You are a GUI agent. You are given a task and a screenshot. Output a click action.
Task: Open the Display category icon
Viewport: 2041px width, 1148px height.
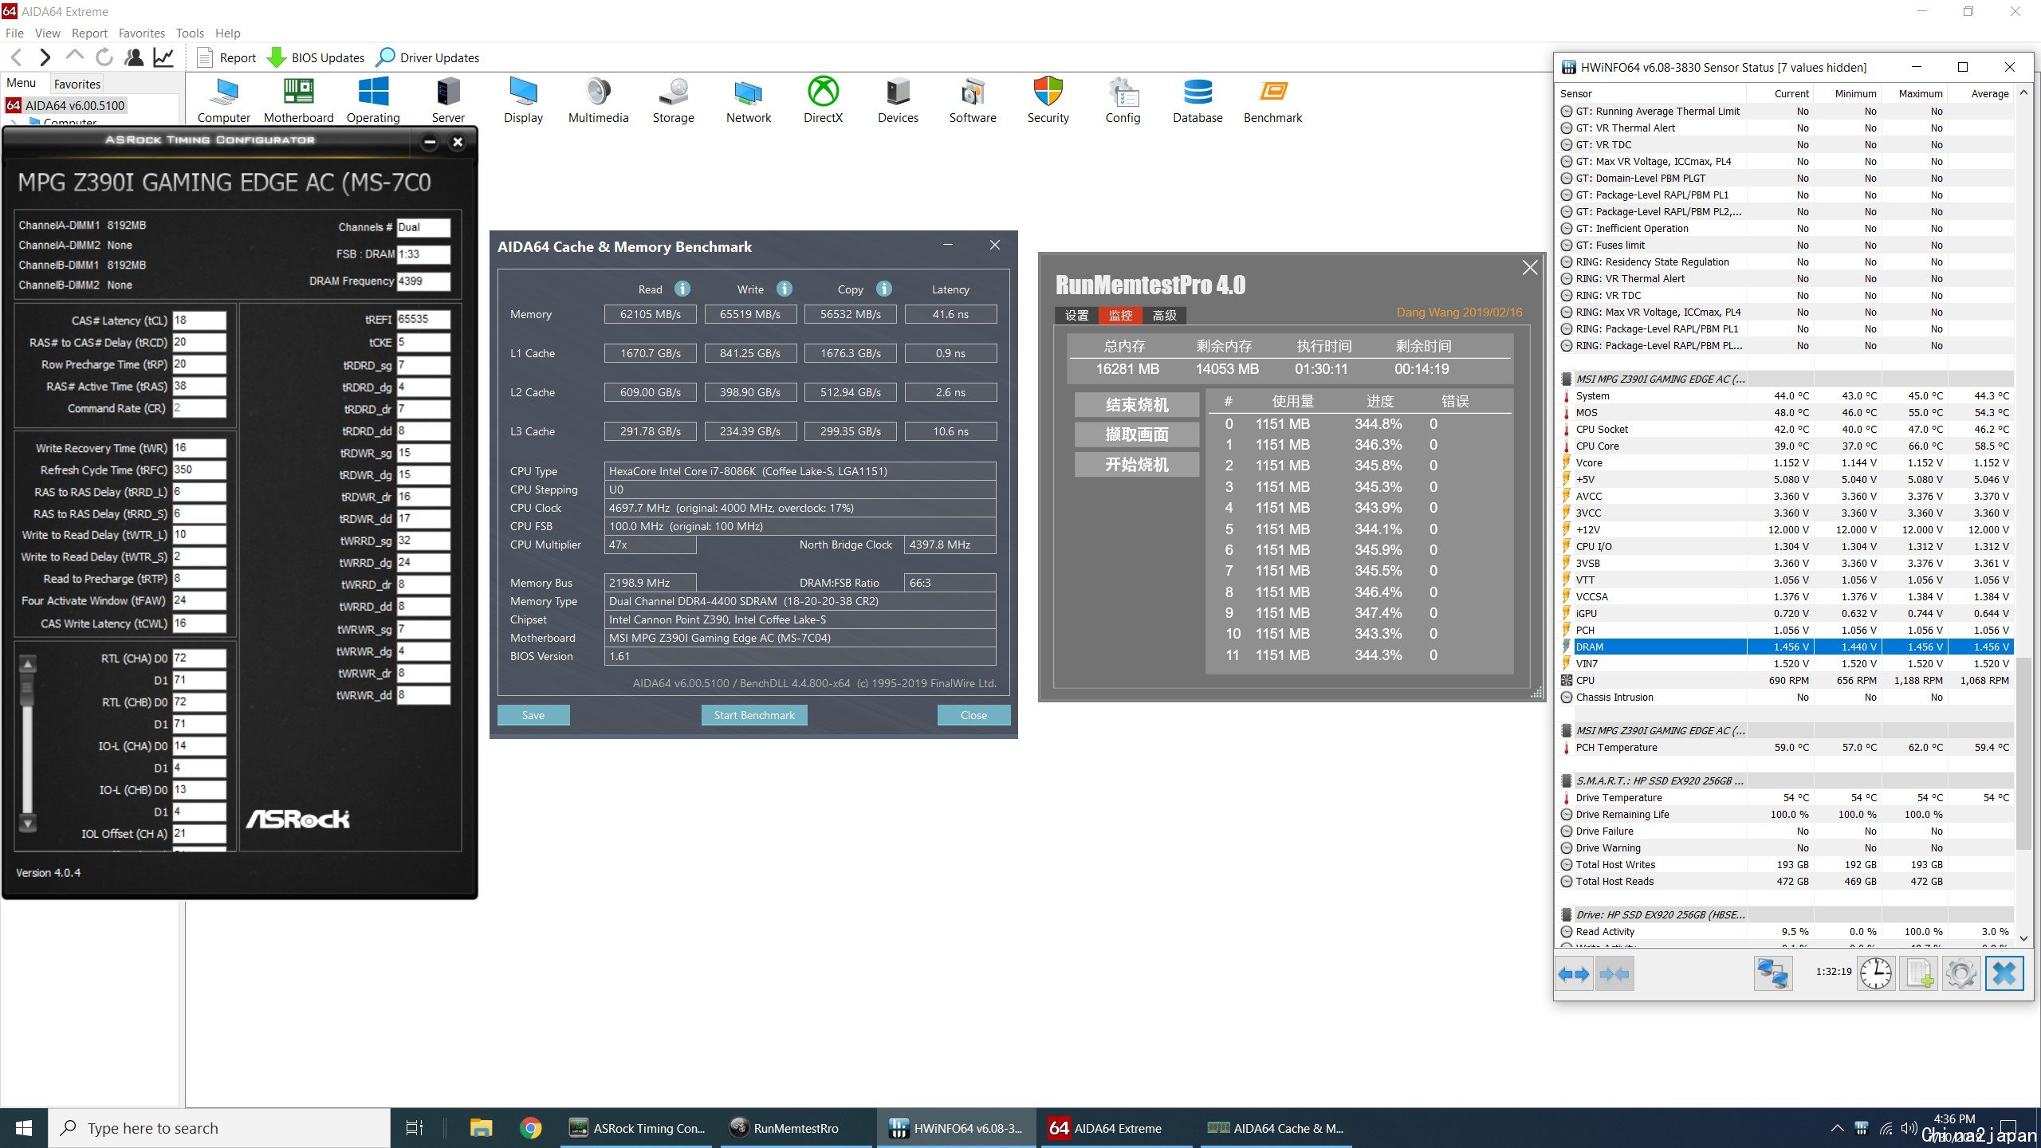click(x=523, y=100)
